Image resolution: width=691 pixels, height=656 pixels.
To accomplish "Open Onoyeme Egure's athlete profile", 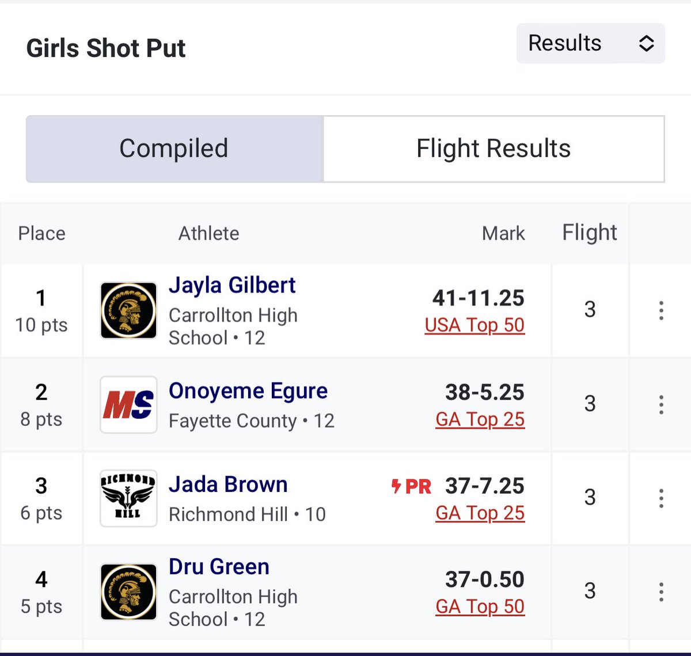I will coord(248,391).
